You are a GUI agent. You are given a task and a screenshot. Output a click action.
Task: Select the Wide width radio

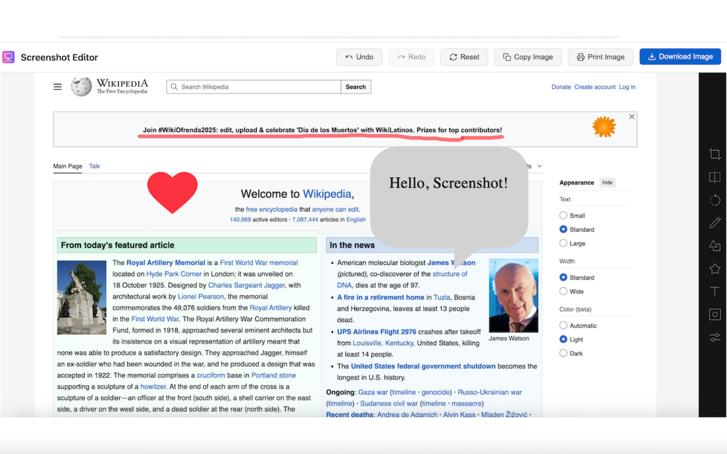563,291
